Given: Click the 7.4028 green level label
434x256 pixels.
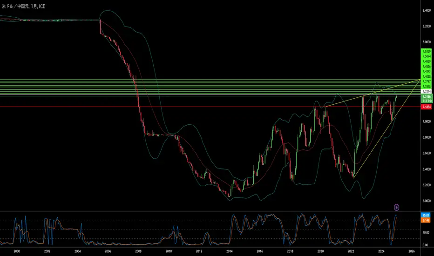Looking at the screenshot, I should (x=426, y=76).
